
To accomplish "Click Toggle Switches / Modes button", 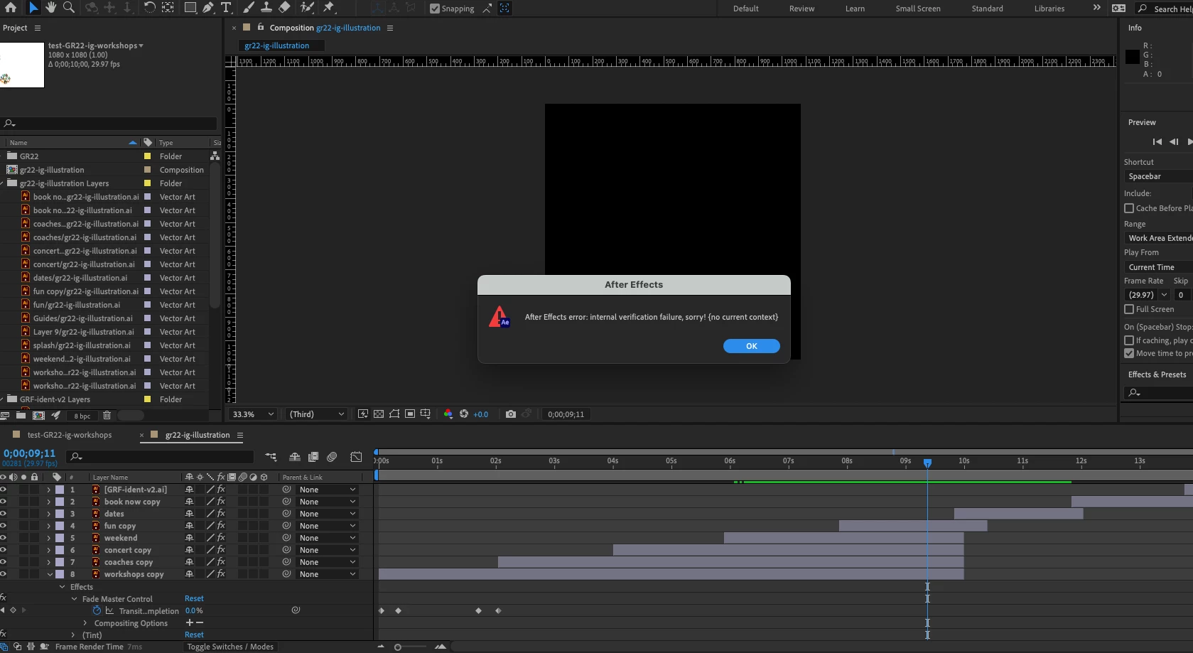I will pos(230,647).
